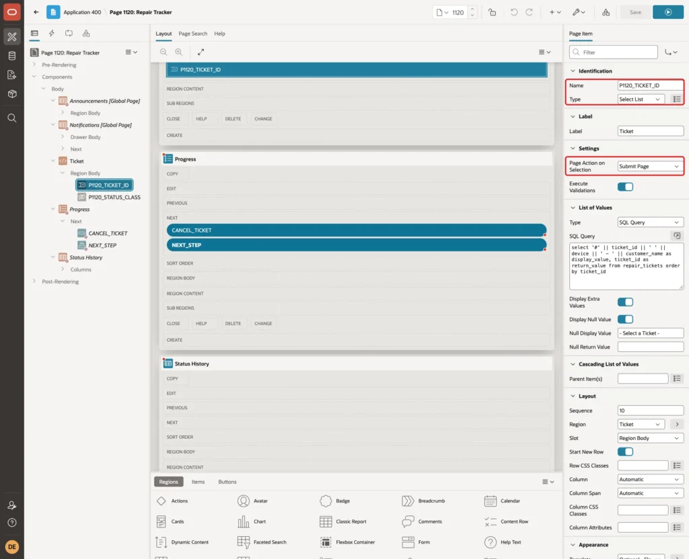689x559 pixels.
Task: Open the List of Values Type dropdown
Action: pyautogui.click(x=651, y=222)
